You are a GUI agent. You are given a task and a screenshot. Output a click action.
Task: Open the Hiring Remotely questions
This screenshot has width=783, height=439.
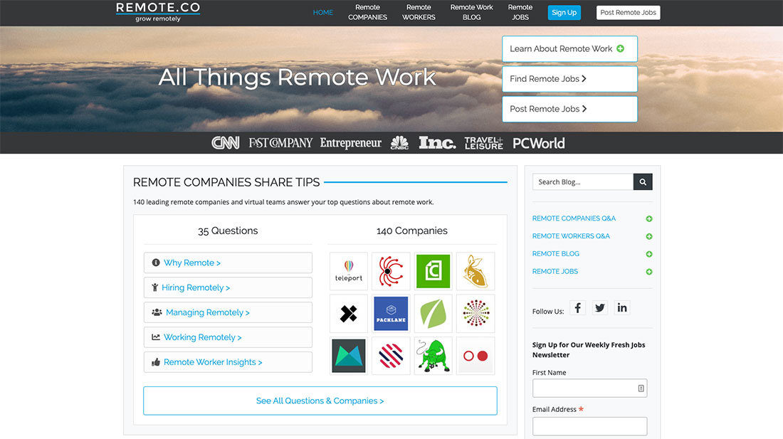click(x=228, y=288)
